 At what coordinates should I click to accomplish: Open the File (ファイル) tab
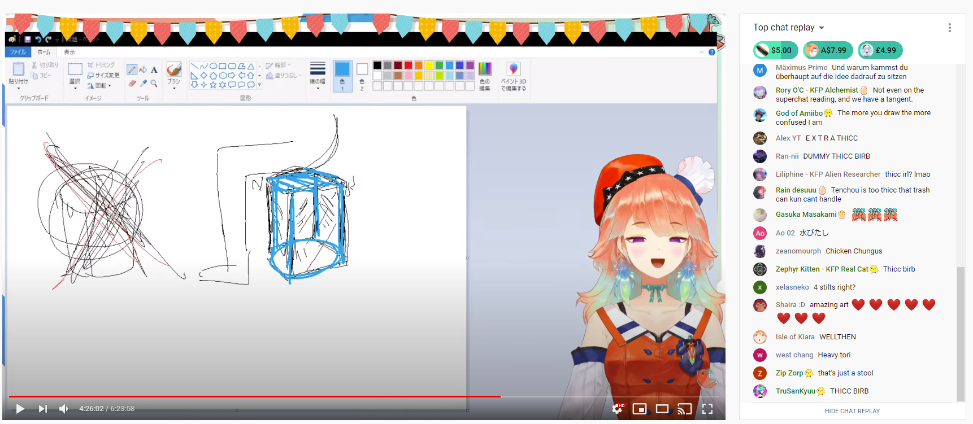[18, 52]
